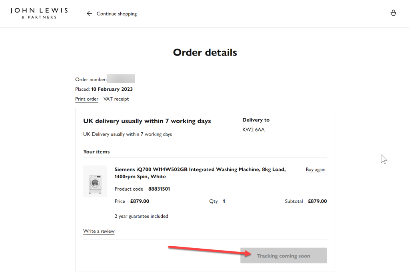Click the bold UK delivery heading
The image size is (409, 273).
pyautogui.click(x=147, y=121)
